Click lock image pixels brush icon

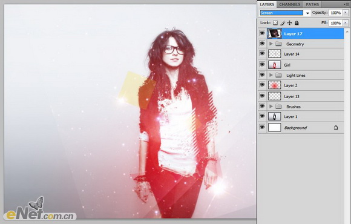(283, 23)
